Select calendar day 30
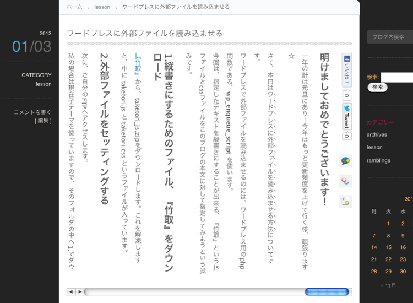Screen dimensions: 413x303 pyautogui.click(x=403, y=272)
